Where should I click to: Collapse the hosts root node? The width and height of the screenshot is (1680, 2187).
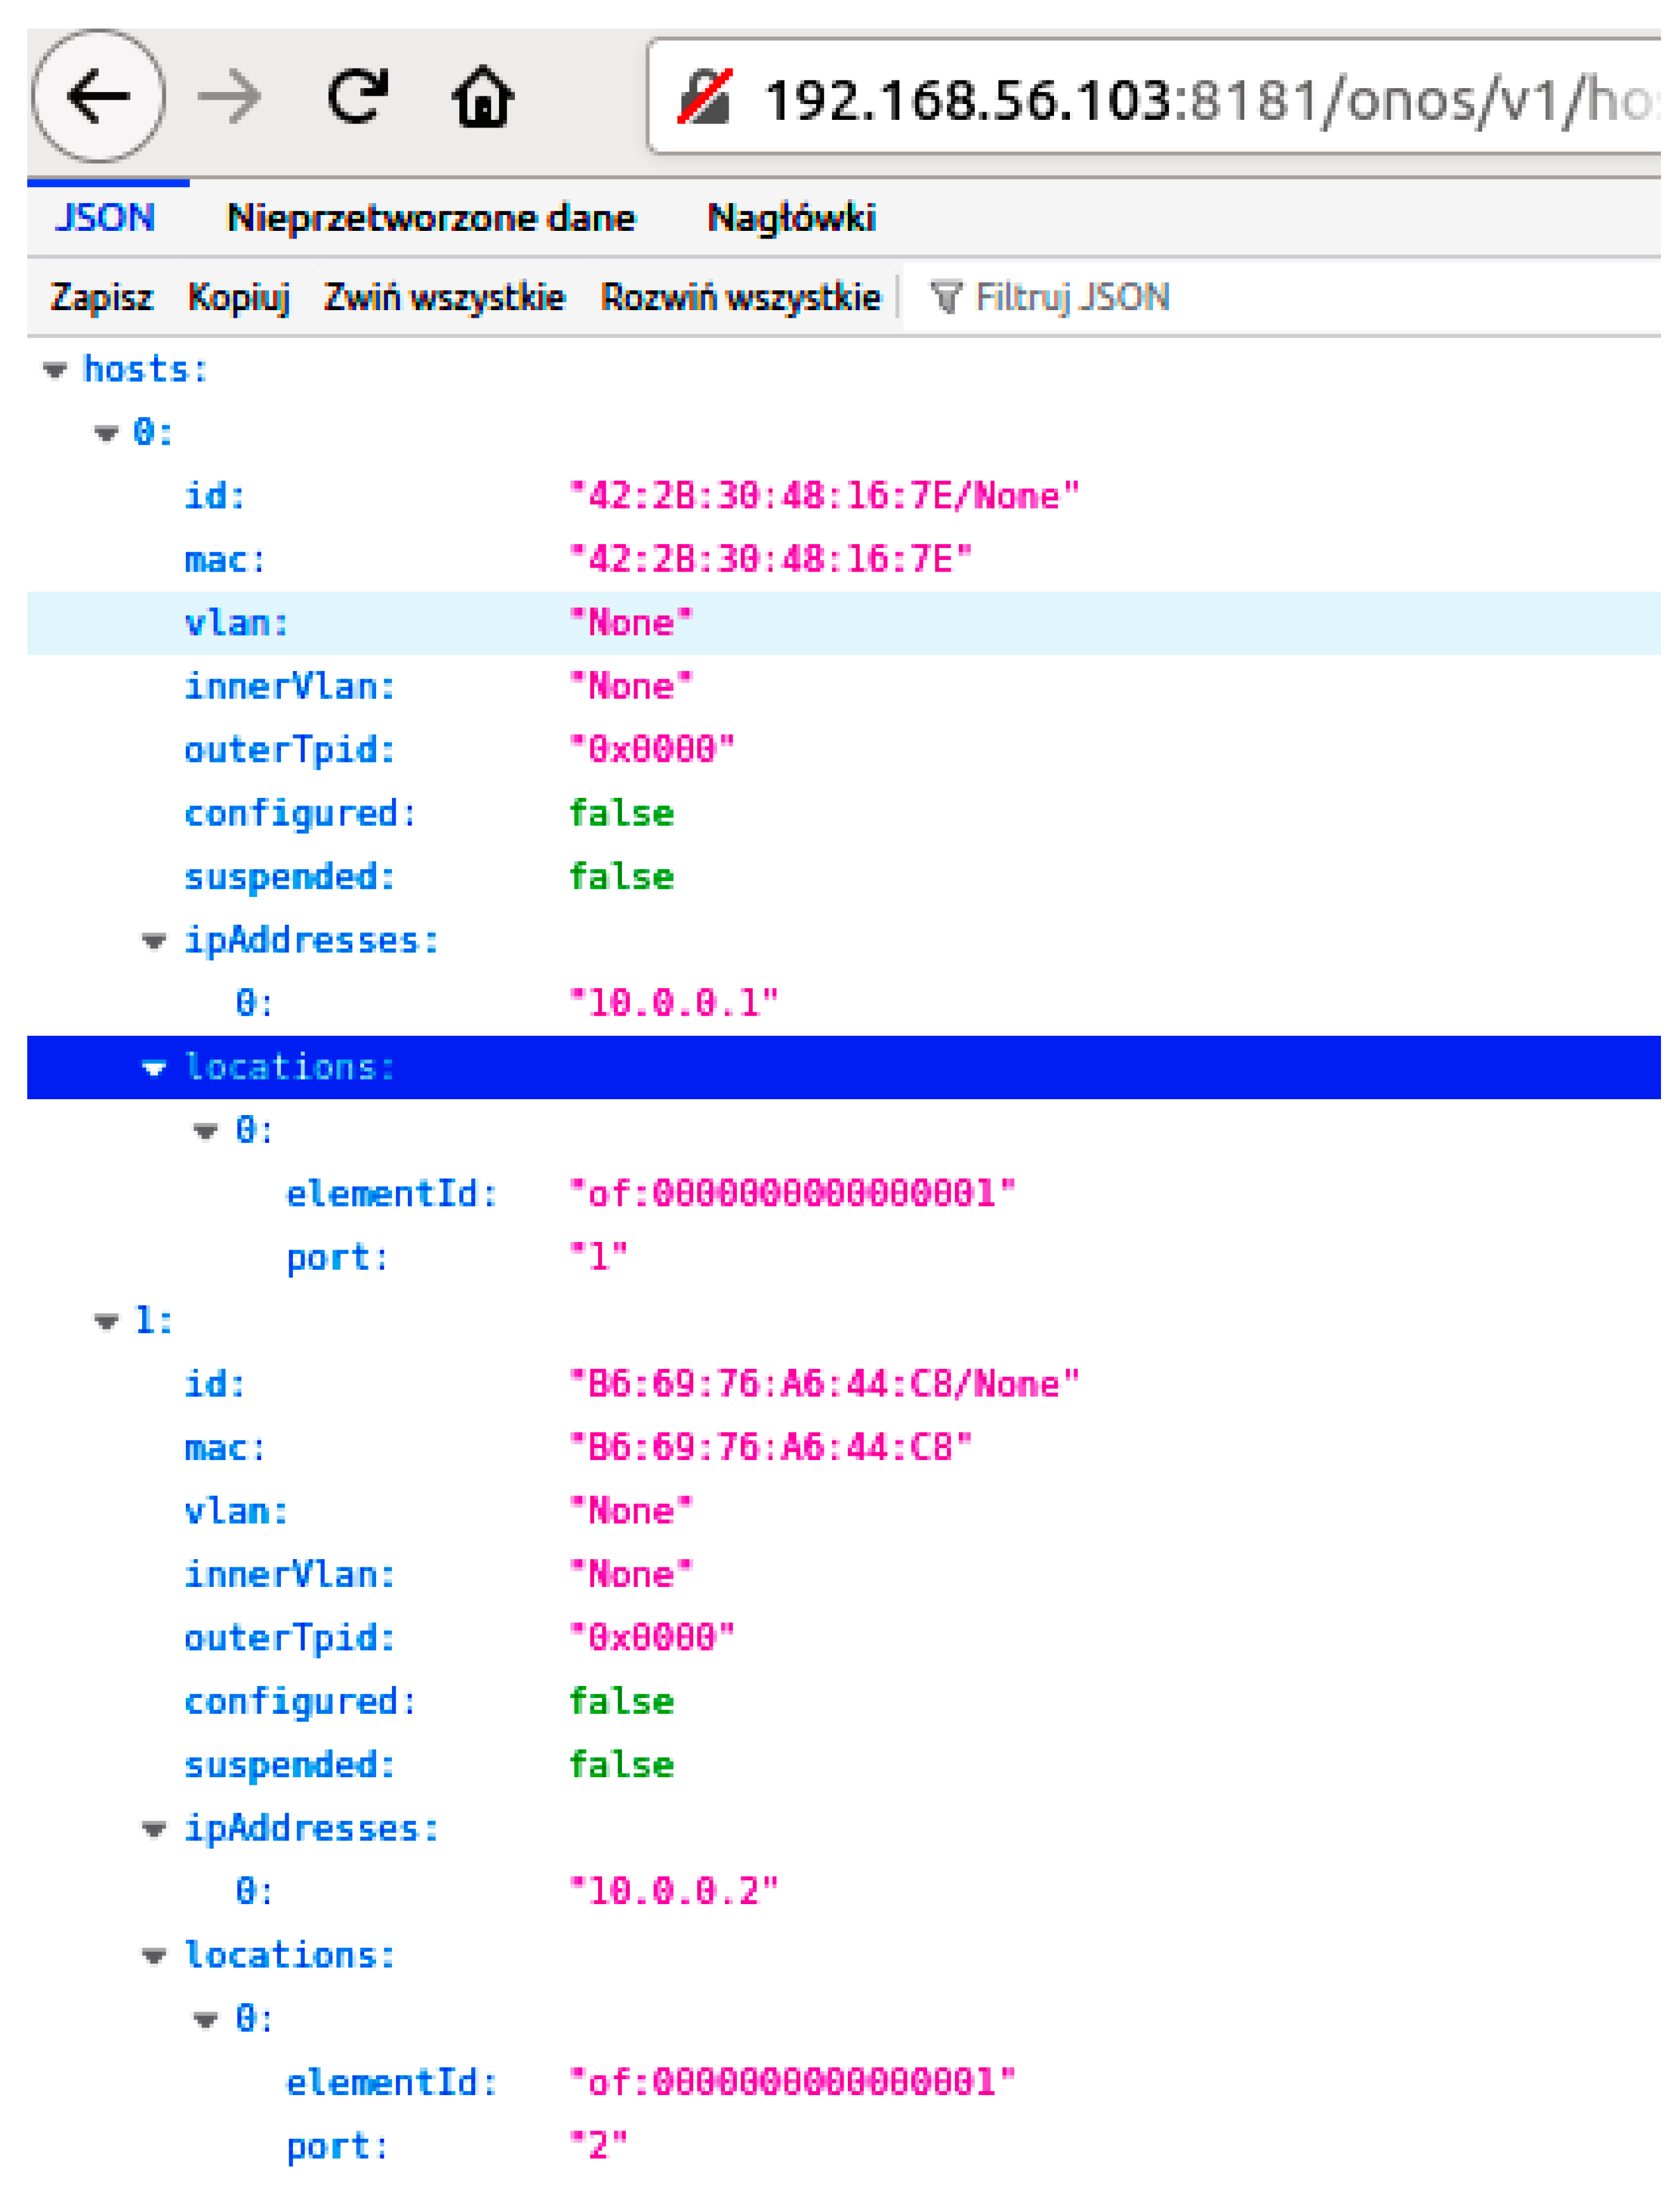point(55,371)
